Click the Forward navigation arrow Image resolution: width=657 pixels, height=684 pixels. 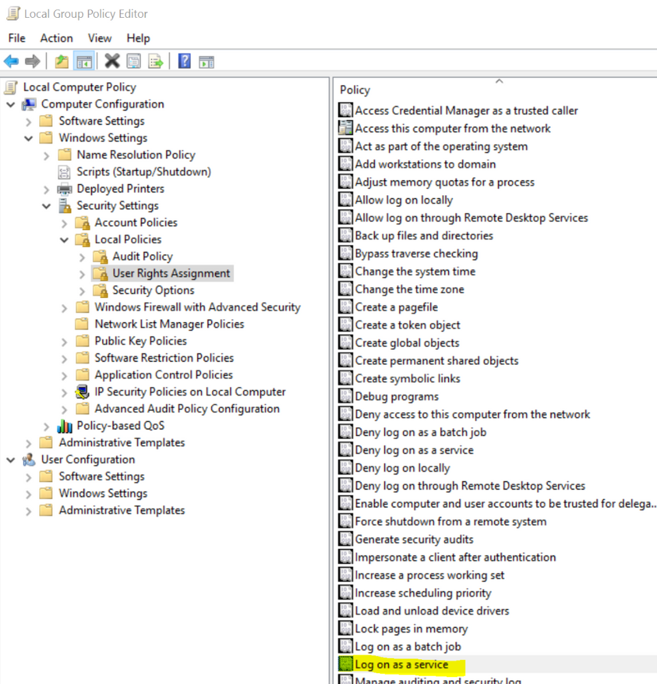pos(32,61)
